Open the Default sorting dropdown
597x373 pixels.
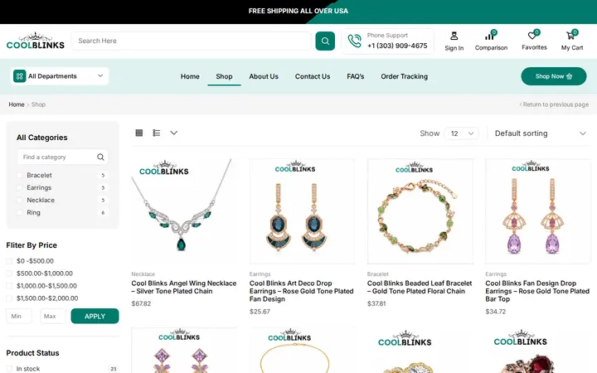coord(540,133)
